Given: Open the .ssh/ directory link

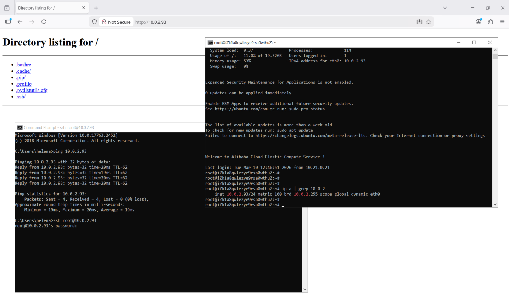Looking at the screenshot, I should coord(21,97).
